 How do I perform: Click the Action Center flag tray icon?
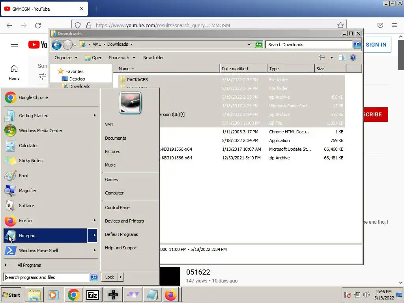(347, 295)
